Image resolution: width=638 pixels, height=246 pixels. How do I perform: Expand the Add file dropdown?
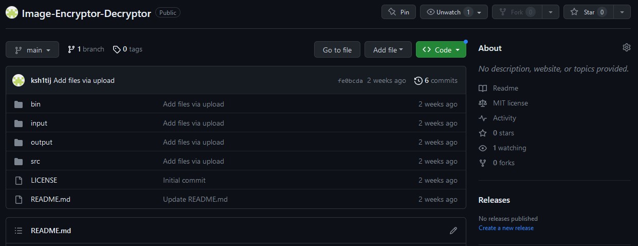pos(388,49)
